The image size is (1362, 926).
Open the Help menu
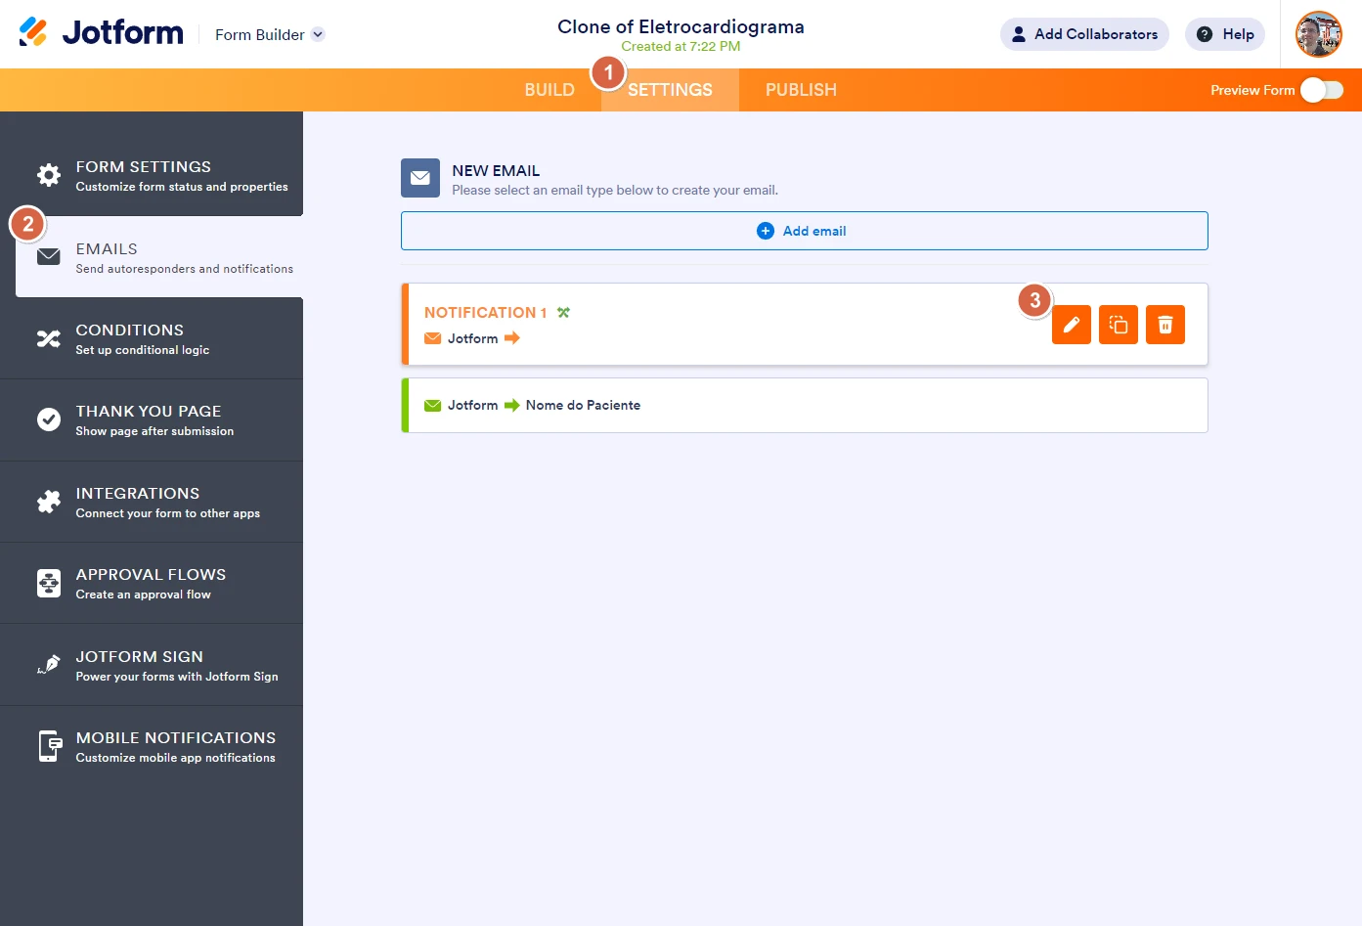(x=1224, y=34)
